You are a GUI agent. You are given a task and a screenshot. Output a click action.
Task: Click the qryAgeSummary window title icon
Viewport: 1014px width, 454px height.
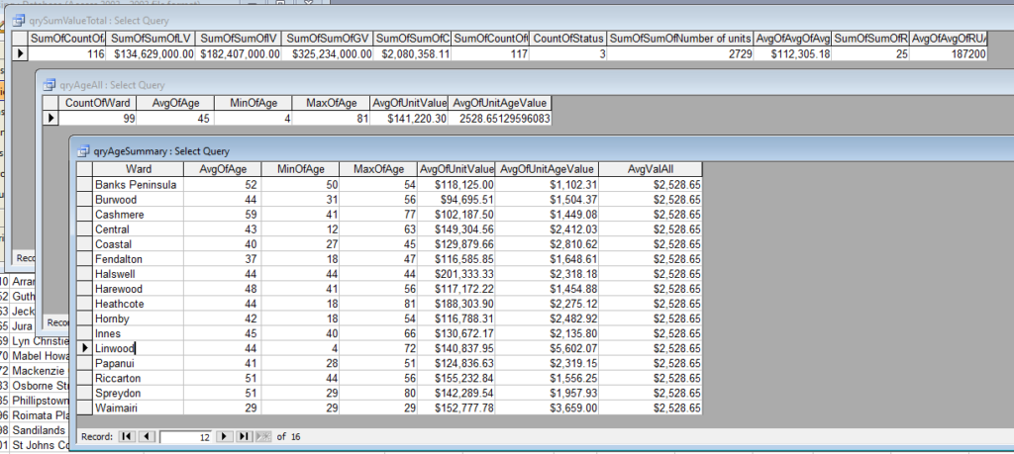click(x=83, y=151)
